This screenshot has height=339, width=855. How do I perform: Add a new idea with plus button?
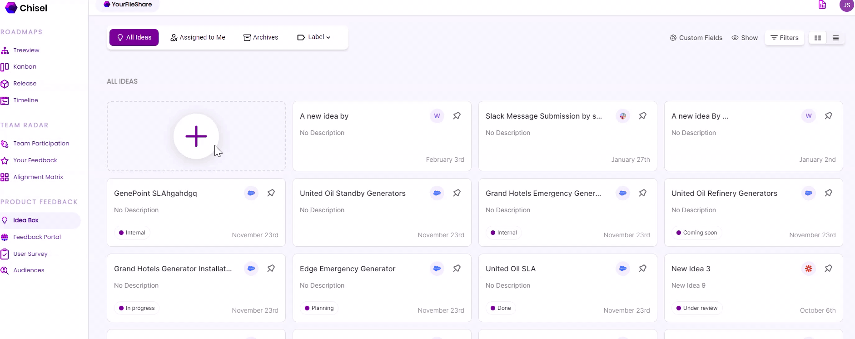coord(196,136)
